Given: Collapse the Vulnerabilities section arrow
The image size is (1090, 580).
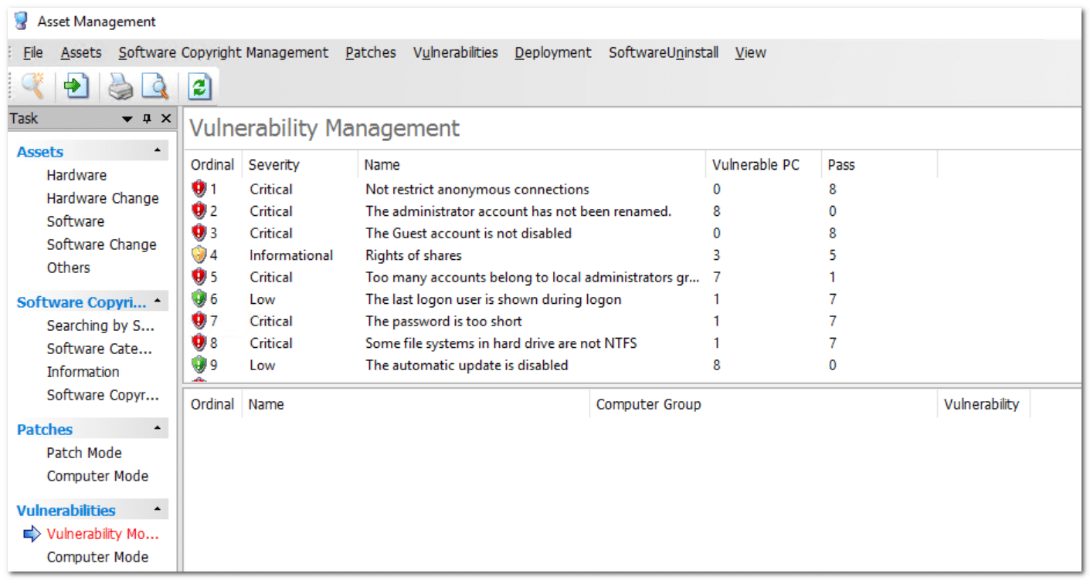Looking at the screenshot, I should pos(158,510).
